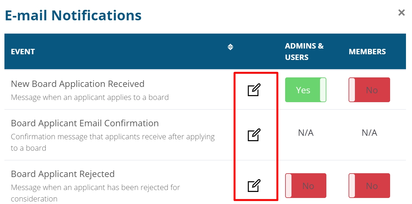412x204 pixels.
Task: Disable Admins & Users for New Board Application
Action: point(305,90)
